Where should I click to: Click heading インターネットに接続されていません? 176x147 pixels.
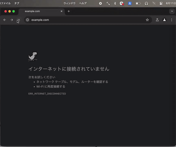(x=69, y=69)
